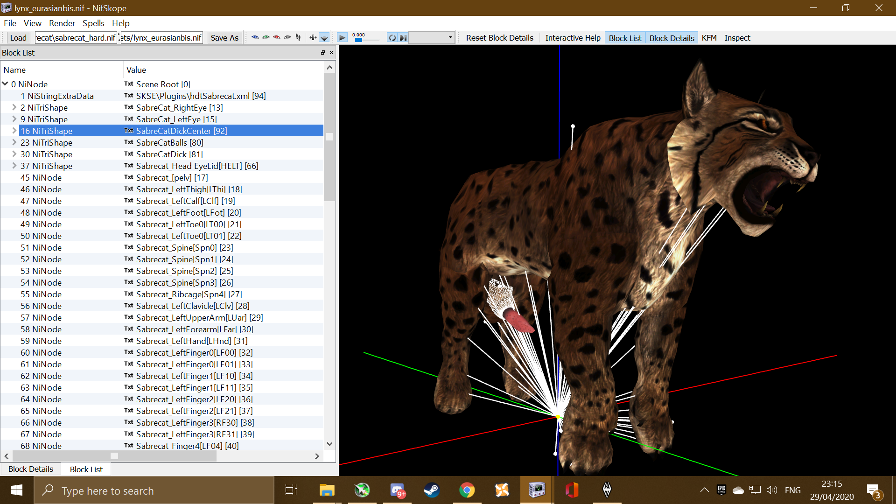
Task: Activate the walk mode footprints icon
Action: point(298,38)
